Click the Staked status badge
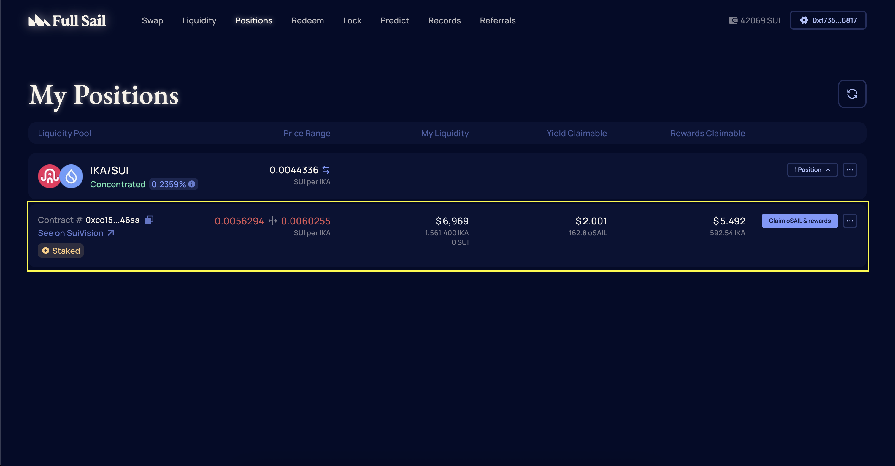 61,251
